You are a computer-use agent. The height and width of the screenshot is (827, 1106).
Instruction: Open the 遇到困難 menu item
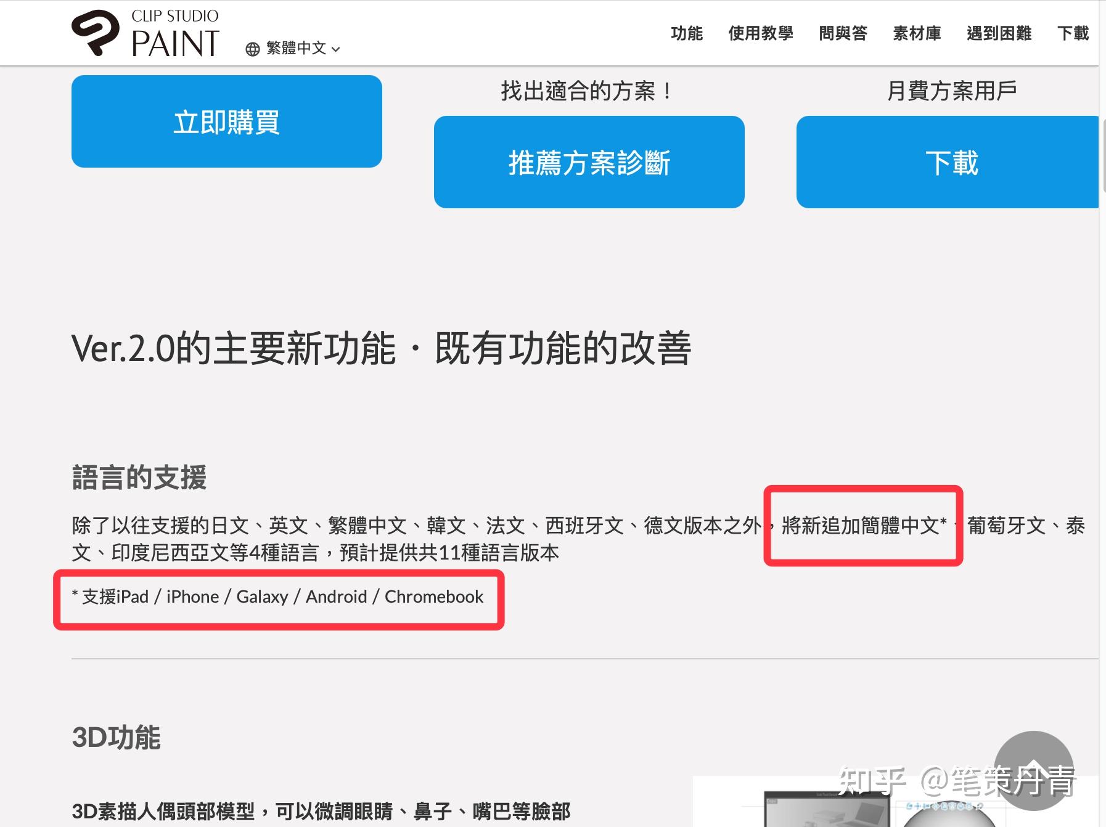999,33
